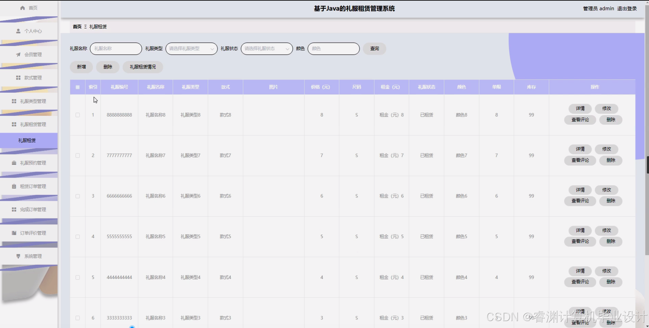
Task: Open the 请选择礼服状态 dropdown
Action: pos(266,48)
